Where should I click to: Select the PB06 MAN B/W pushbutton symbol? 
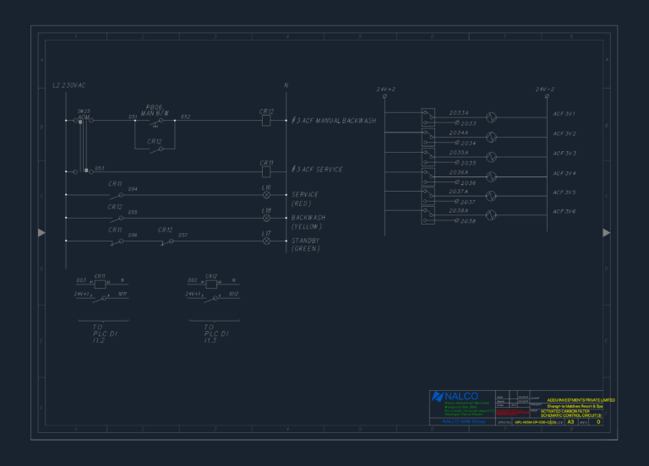click(x=155, y=122)
